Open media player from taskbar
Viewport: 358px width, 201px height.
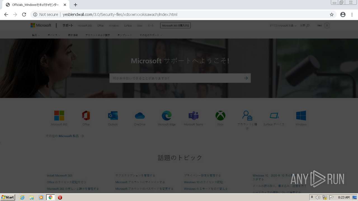coord(41,197)
